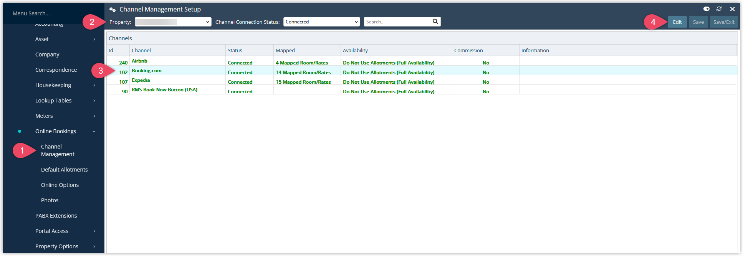This screenshot has height=256, width=743.
Task: Expand the Portal Access chevron
Action: click(94, 231)
